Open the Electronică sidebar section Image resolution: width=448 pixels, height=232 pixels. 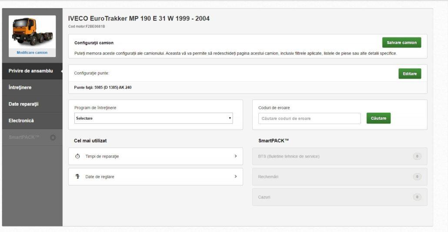pyautogui.click(x=32, y=121)
